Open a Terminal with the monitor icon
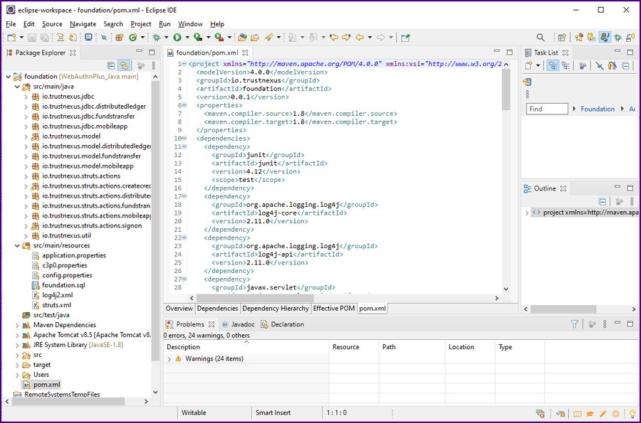This screenshot has height=423, width=641. point(88,38)
